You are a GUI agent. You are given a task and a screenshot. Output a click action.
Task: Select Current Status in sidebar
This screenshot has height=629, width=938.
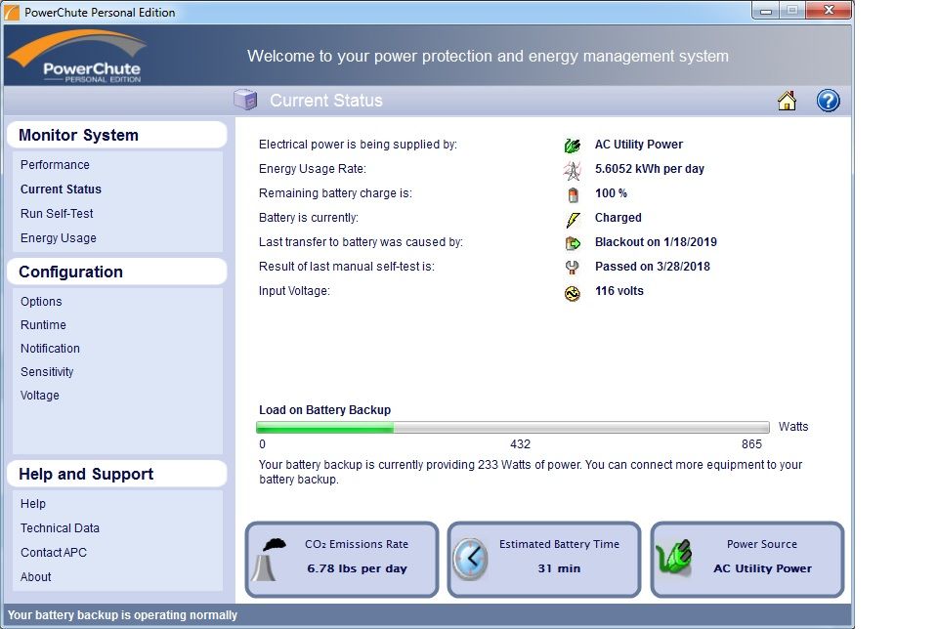[61, 189]
